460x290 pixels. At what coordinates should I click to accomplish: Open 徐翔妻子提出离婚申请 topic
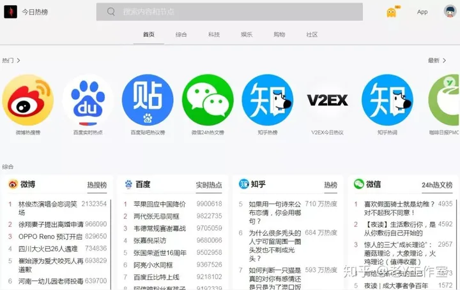tap(50, 224)
